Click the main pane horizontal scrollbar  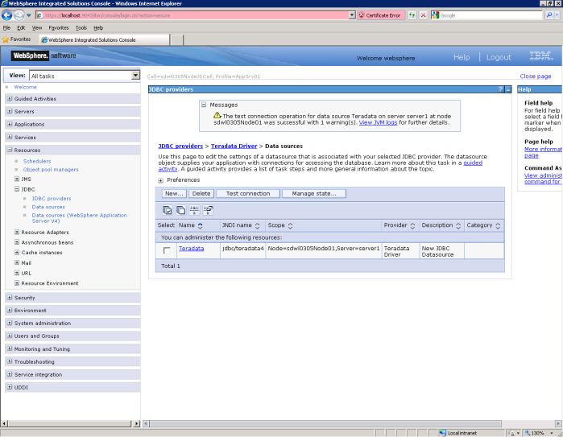(x=325, y=423)
